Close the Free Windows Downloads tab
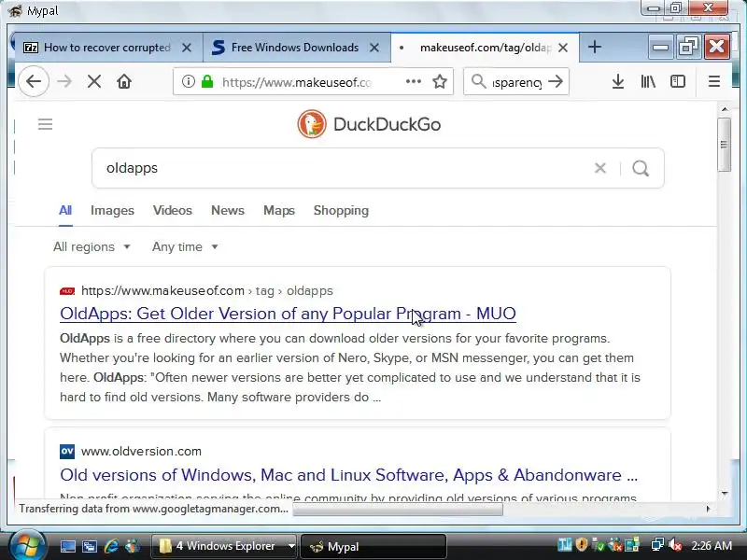 pyautogui.click(x=374, y=48)
